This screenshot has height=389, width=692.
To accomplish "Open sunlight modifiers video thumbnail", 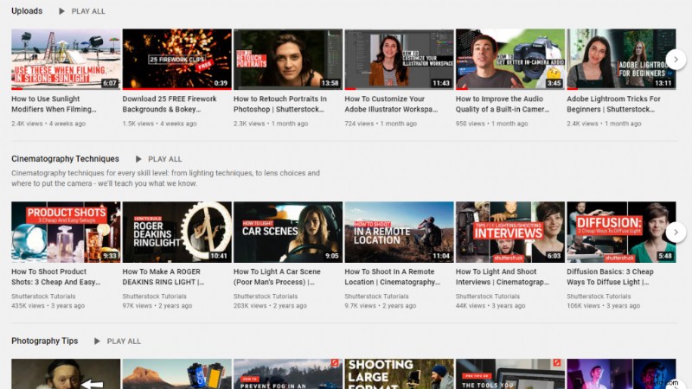I will pyautogui.click(x=66, y=59).
